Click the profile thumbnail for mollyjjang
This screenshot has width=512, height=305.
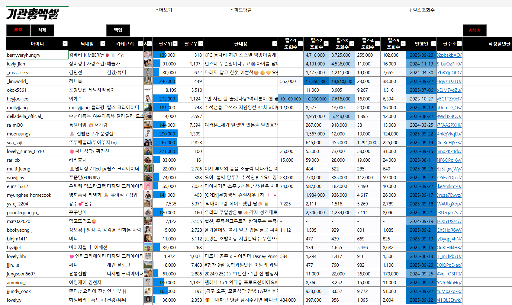[x=148, y=107]
